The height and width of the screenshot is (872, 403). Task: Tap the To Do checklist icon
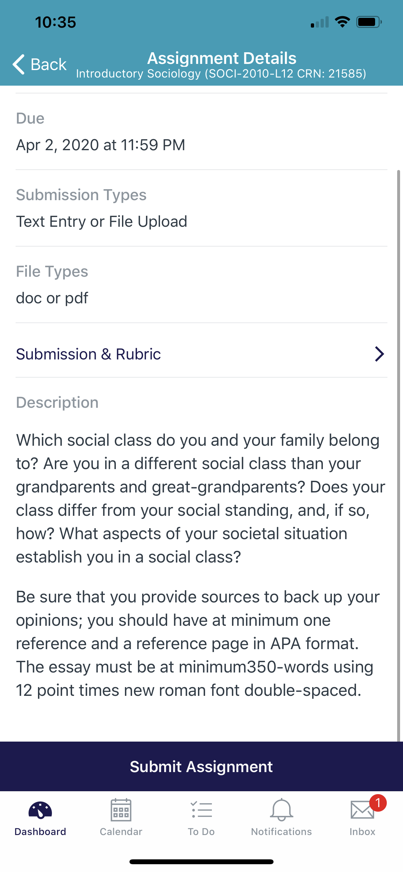201,810
